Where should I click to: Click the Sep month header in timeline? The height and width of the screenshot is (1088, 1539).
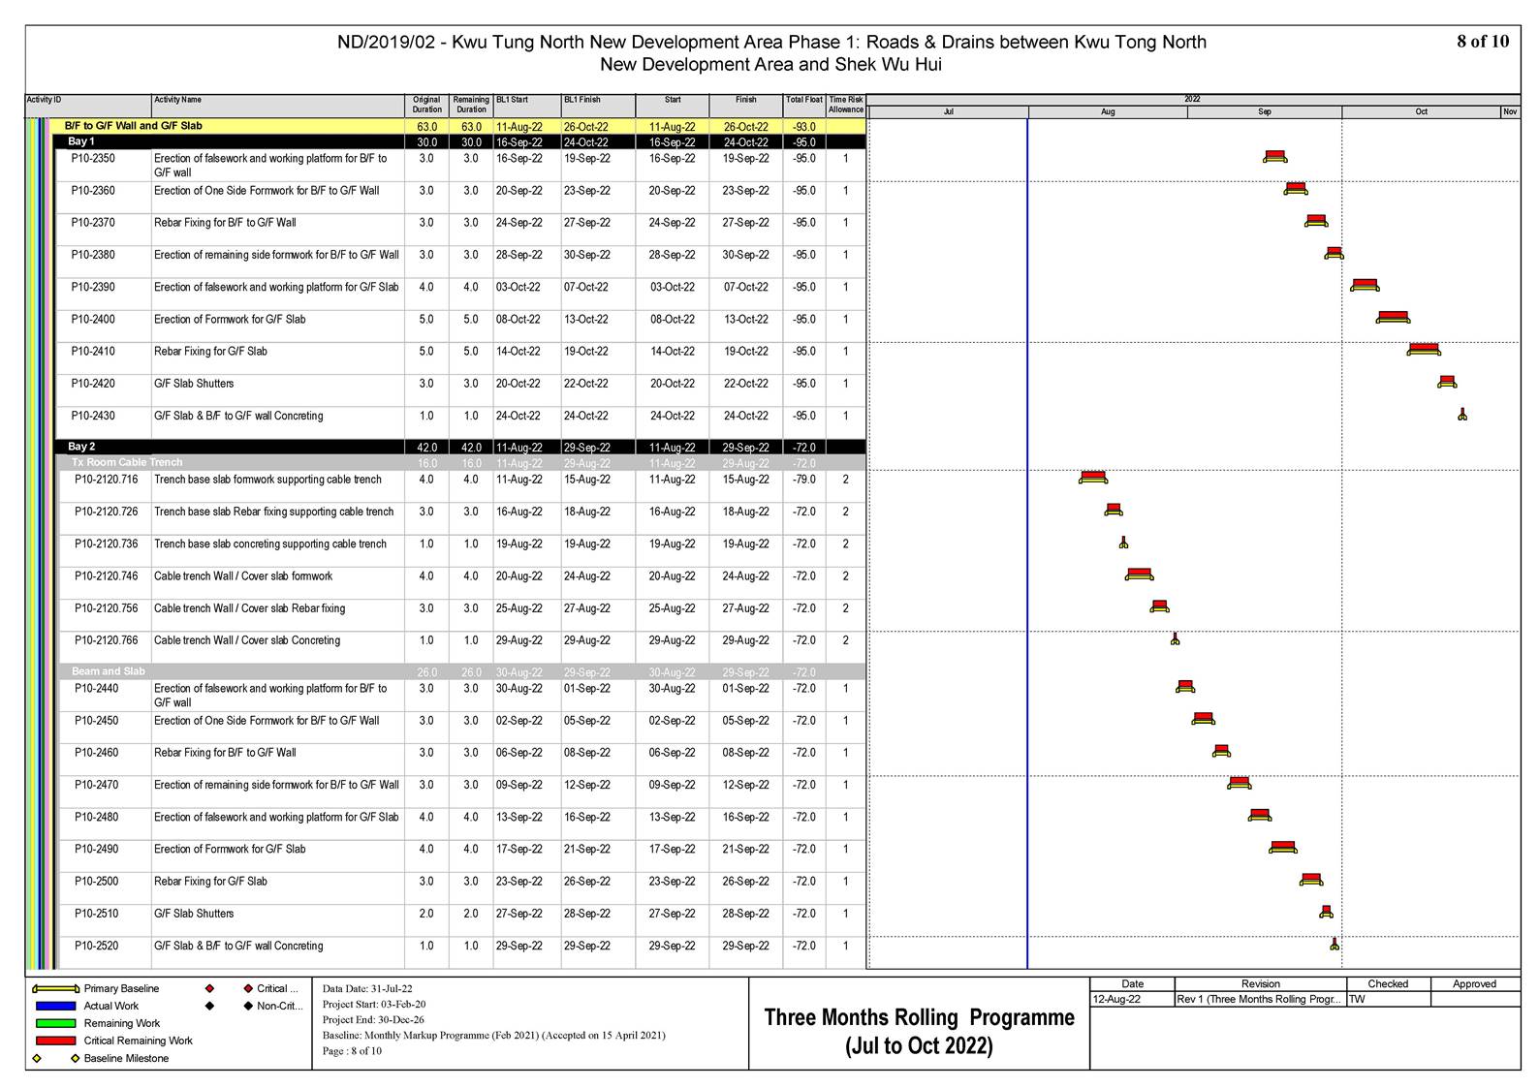point(1265,112)
